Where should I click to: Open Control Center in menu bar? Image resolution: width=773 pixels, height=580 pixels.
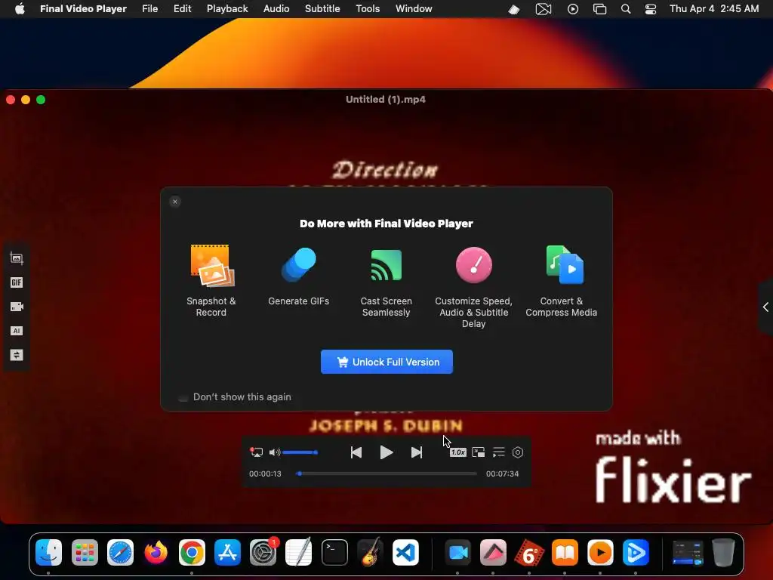coord(651,9)
